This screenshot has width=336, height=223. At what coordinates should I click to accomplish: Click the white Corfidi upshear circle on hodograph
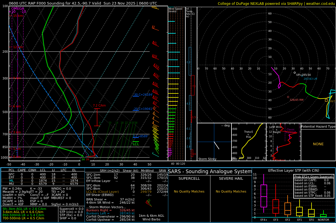[295, 73]
